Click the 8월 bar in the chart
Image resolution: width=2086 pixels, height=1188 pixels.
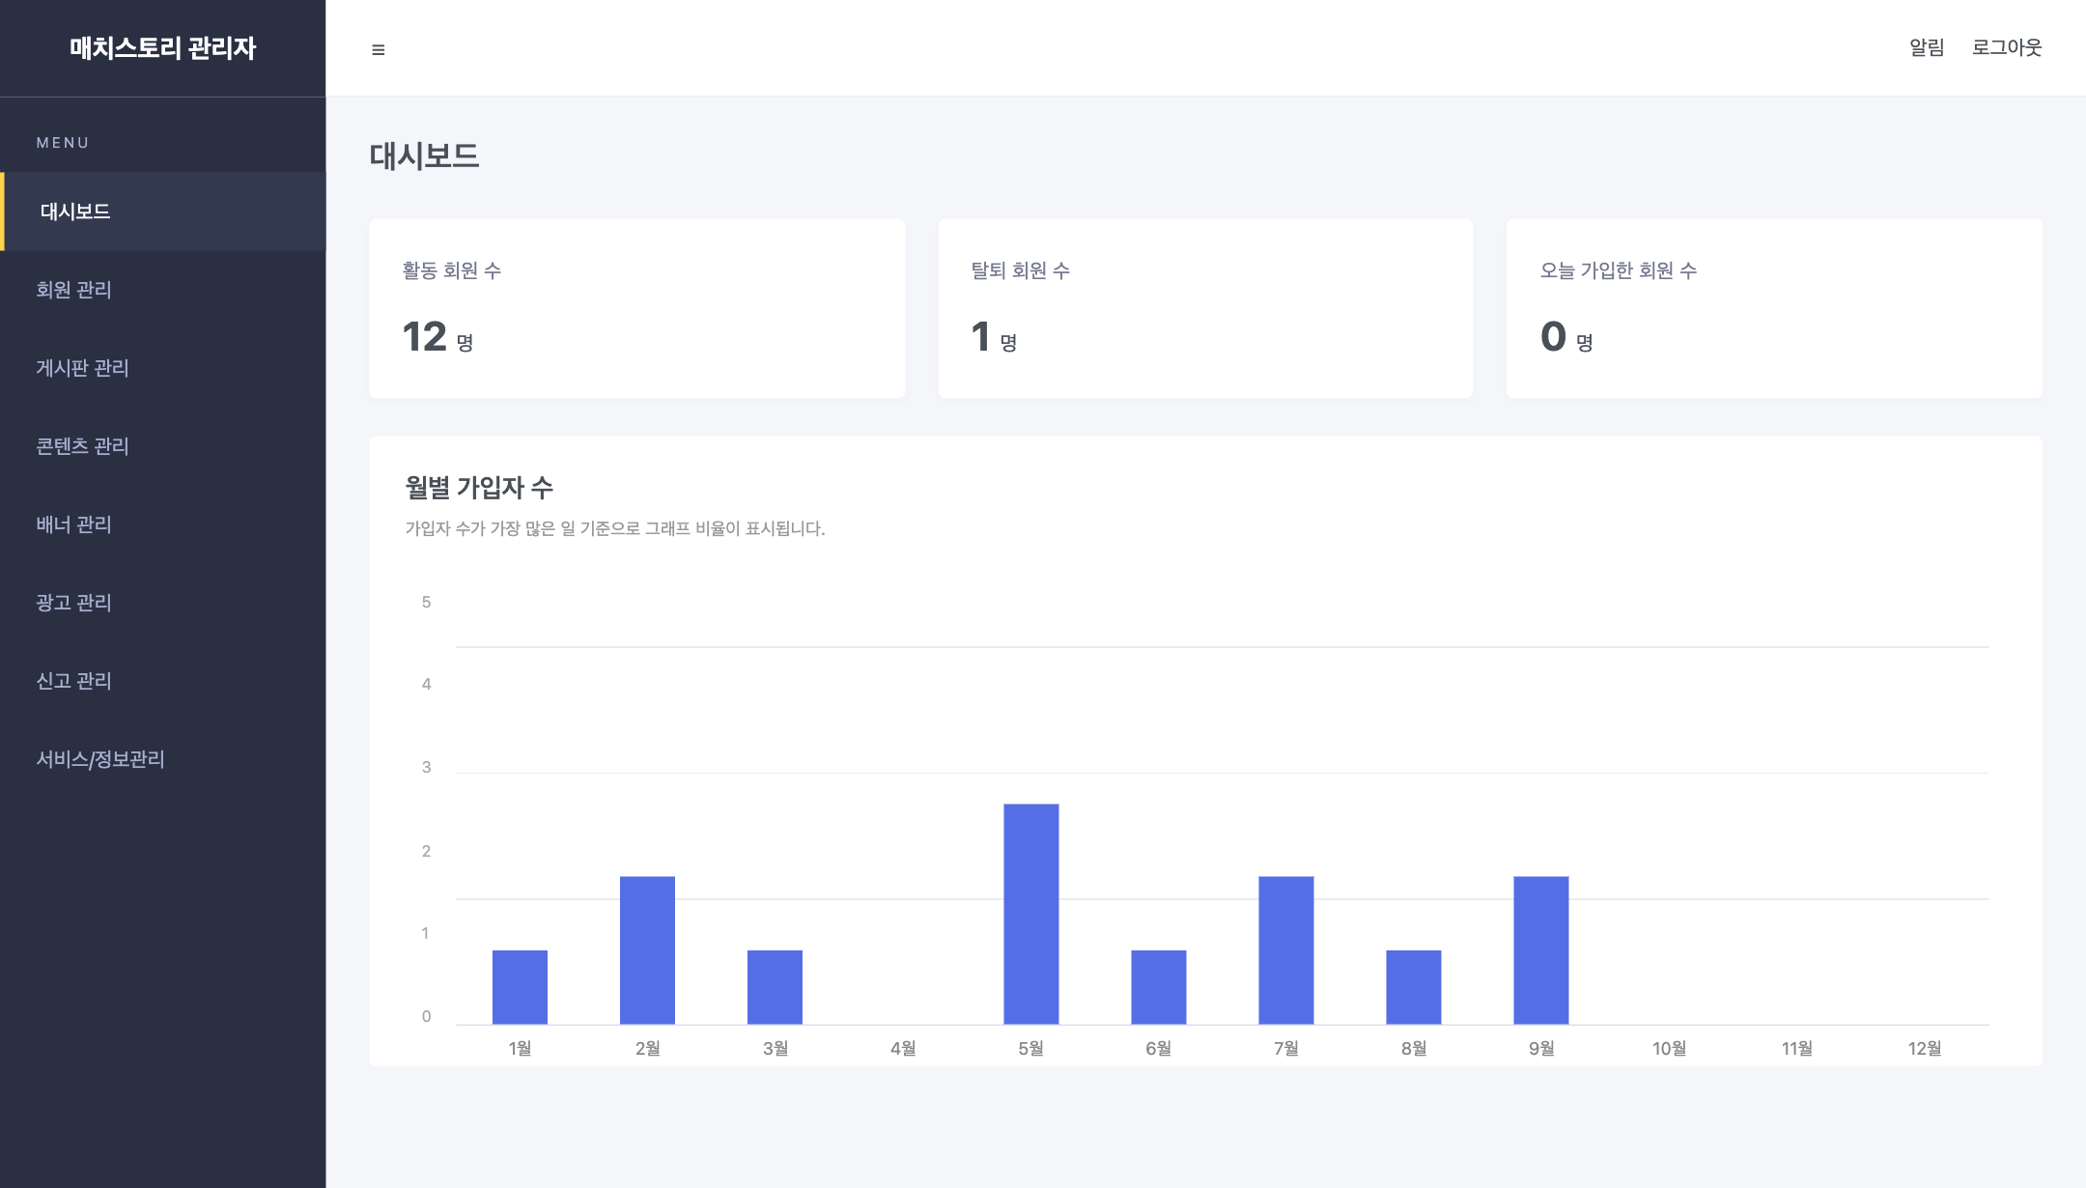point(1414,987)
